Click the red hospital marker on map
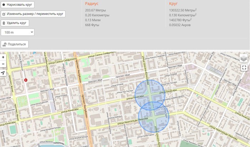Image resolution: width=250 pixels, height=147 pixels. tap(26, 80)
